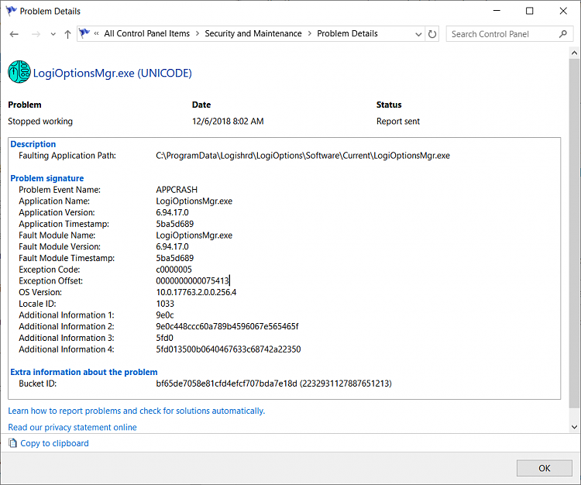Click the Stopped working problem text
This screenshot has width=581, height=485.
(40, 121)
